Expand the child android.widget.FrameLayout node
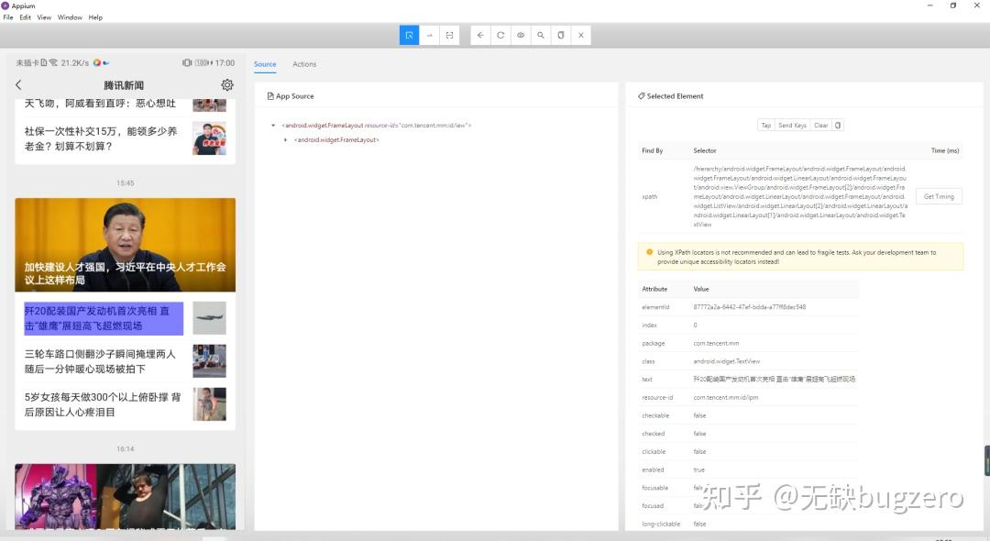 click(285, 139)
